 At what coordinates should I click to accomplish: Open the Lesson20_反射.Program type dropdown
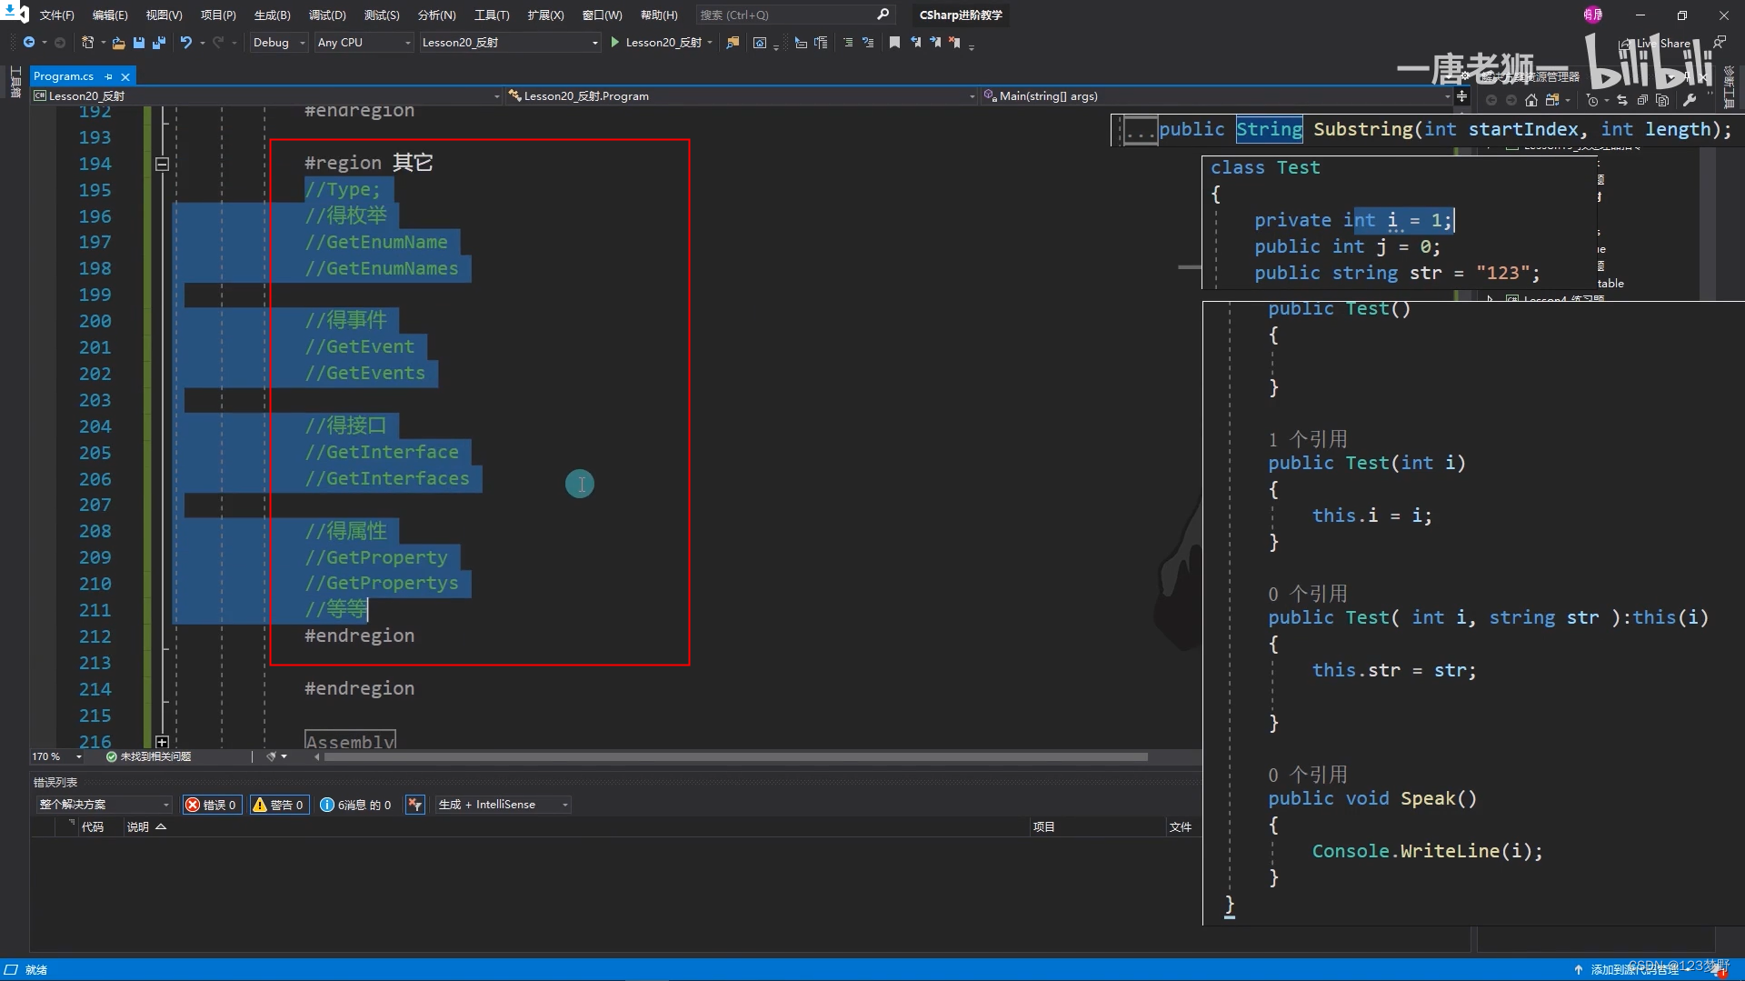click(x=742, y=95)
